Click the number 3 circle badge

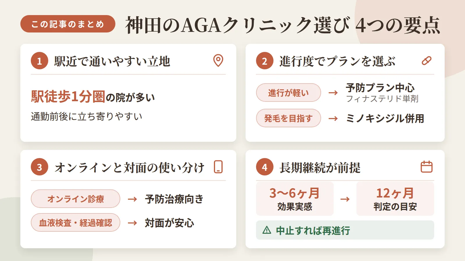(40, 167)
